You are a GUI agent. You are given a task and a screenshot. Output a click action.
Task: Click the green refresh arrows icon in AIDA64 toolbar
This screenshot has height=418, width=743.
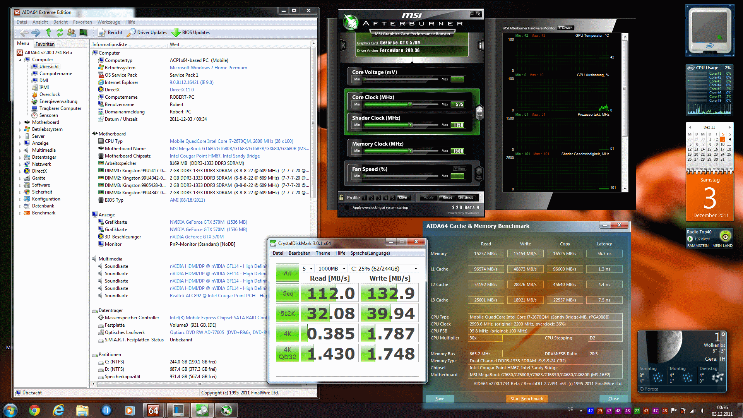click(x=60, y=33)
